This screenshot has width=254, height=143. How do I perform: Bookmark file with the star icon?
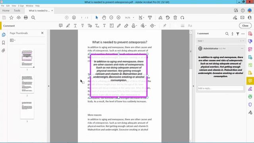pos(12,17)
